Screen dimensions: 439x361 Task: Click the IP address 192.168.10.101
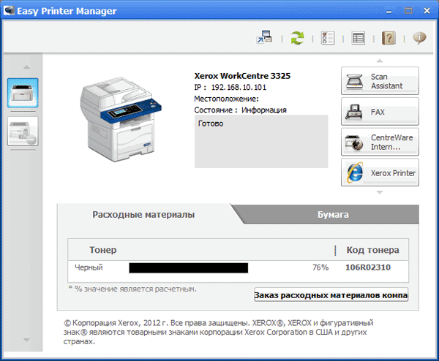[239, 87]
